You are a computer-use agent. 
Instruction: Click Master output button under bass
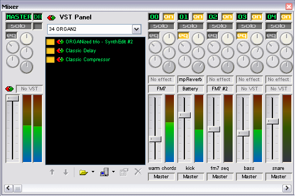tap(249, 177)
